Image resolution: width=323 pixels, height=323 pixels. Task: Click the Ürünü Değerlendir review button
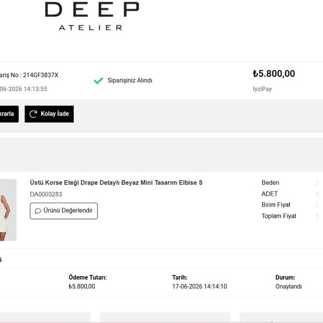(x=64, y=211)
